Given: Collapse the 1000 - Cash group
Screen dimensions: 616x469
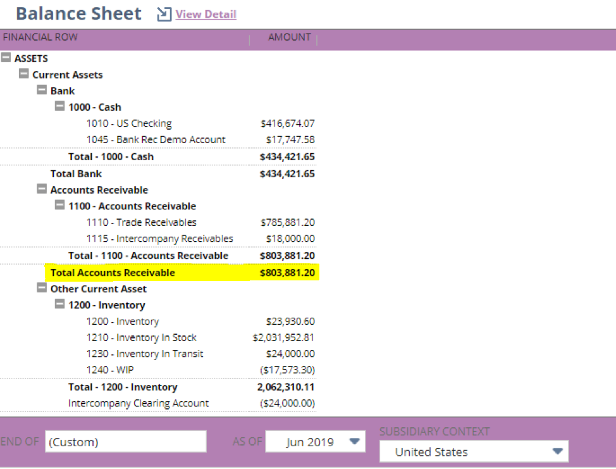Looking at the screenshot, I should click(x=59, y=106).
